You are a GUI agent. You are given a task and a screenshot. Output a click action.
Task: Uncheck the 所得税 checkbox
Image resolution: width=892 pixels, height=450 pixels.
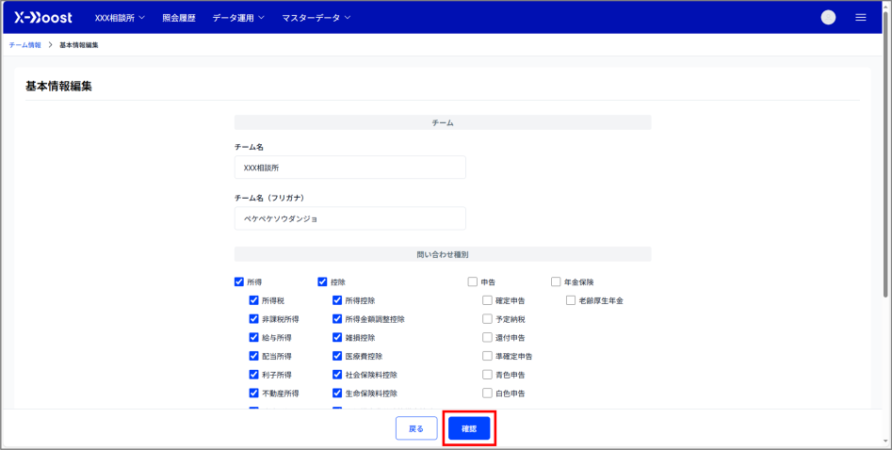coord(253,300)
